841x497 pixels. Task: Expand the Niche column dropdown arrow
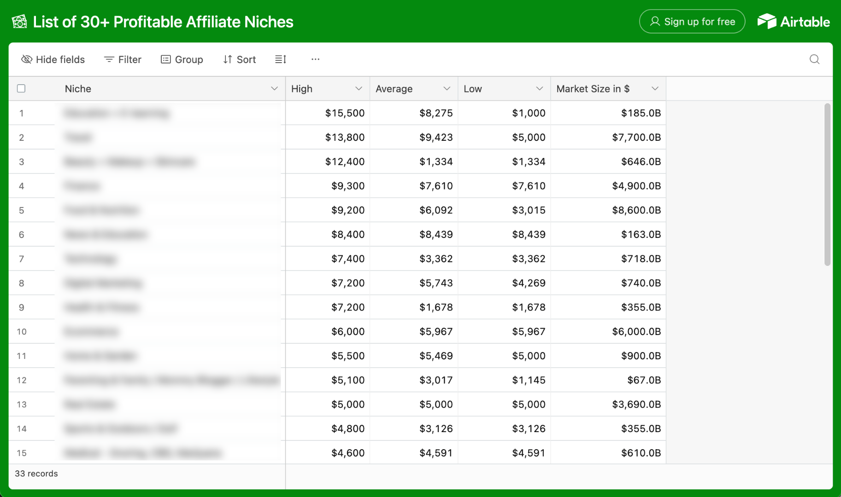274,88
